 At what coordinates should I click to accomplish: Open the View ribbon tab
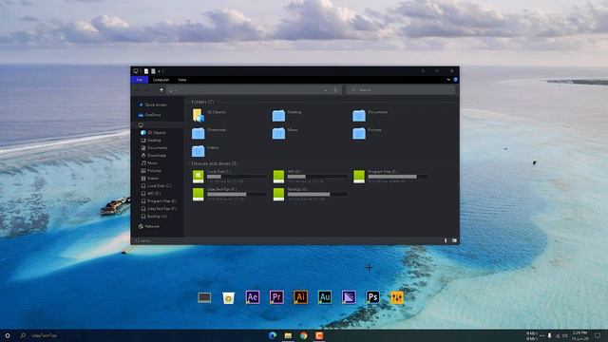click(x=182, y=80)
